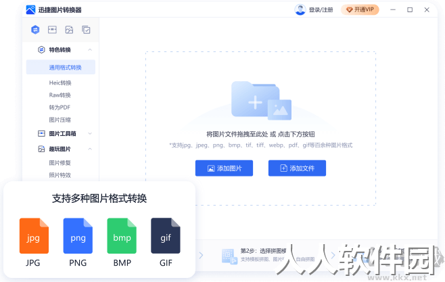Minimize the converter window

[393, 9]
